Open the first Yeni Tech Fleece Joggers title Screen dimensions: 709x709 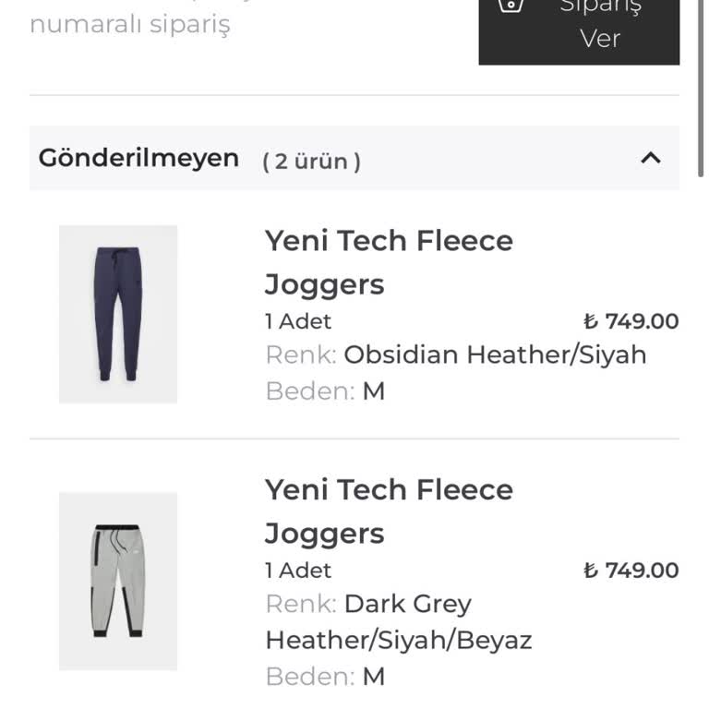click(389, 262)
